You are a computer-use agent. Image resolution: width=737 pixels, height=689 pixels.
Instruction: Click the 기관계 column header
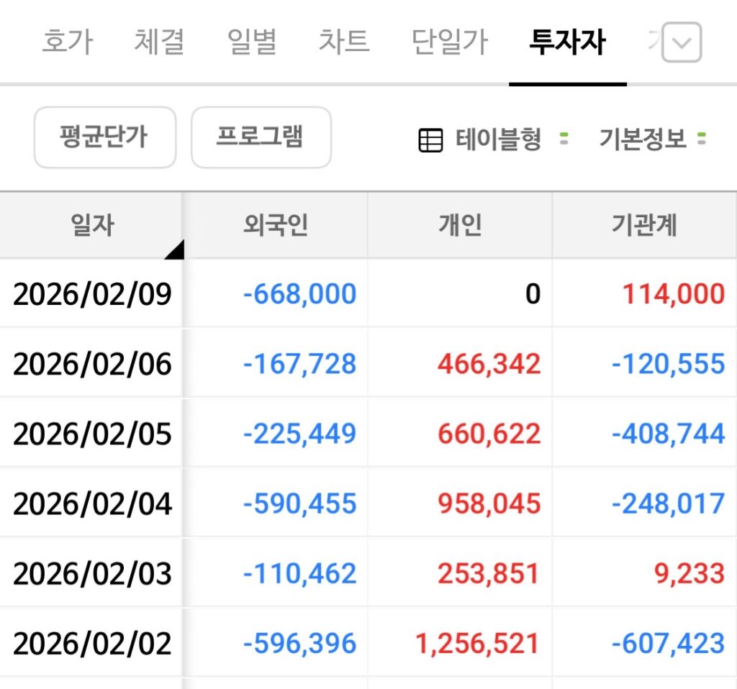coord(644,226)
